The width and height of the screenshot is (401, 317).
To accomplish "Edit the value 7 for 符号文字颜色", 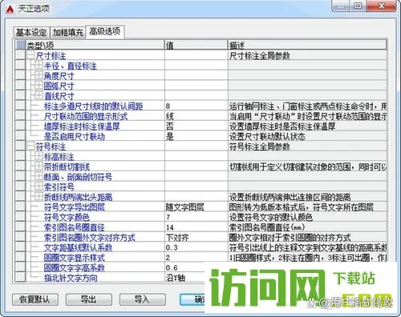I will point(196,217).
